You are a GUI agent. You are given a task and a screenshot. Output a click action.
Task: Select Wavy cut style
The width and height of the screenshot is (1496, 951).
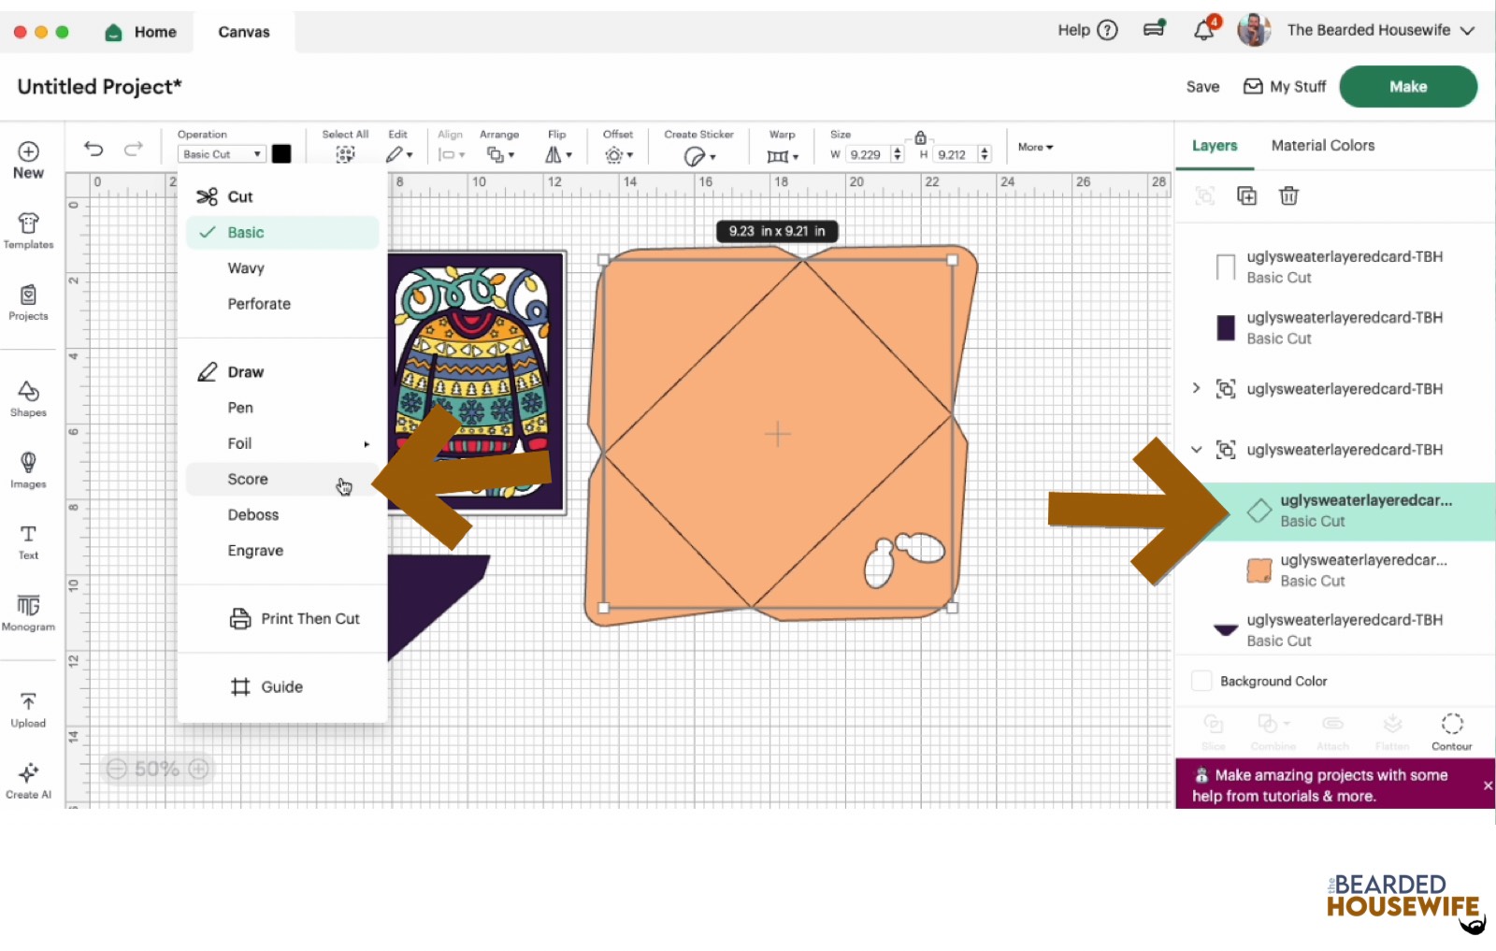click(246, 267)
